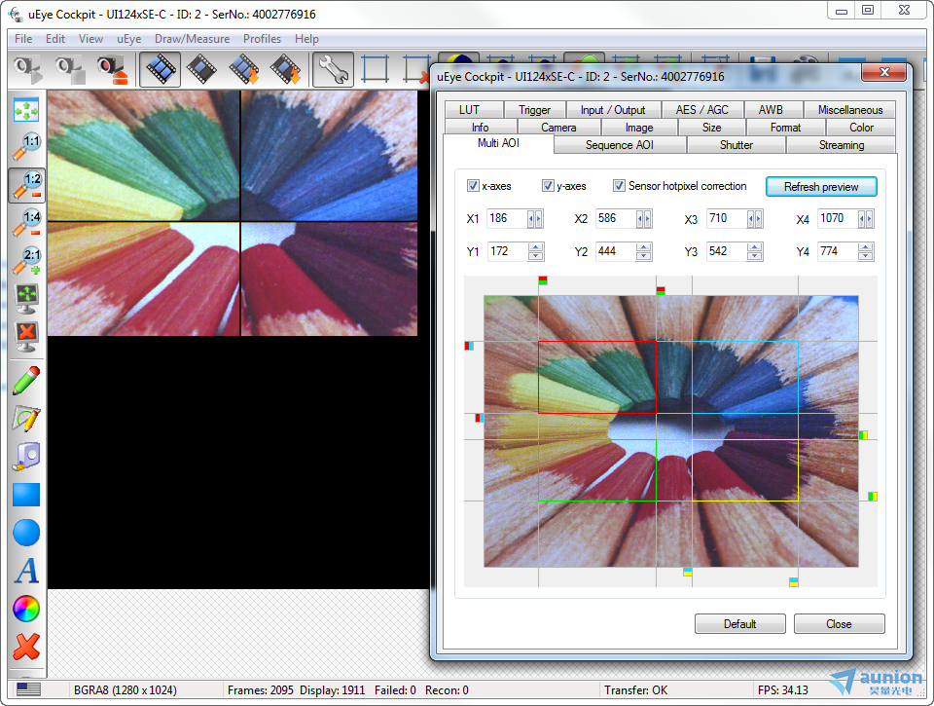934x706 pixels.
Task: Open the Help menu
Action: coord(306,39)
